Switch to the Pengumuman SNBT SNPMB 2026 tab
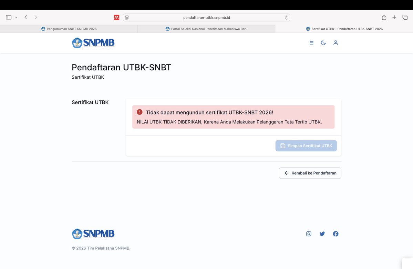 69,29
